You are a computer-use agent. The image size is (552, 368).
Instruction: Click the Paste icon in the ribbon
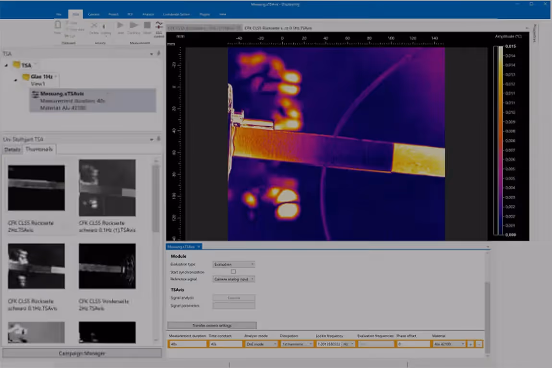click(x=58, y=25)
